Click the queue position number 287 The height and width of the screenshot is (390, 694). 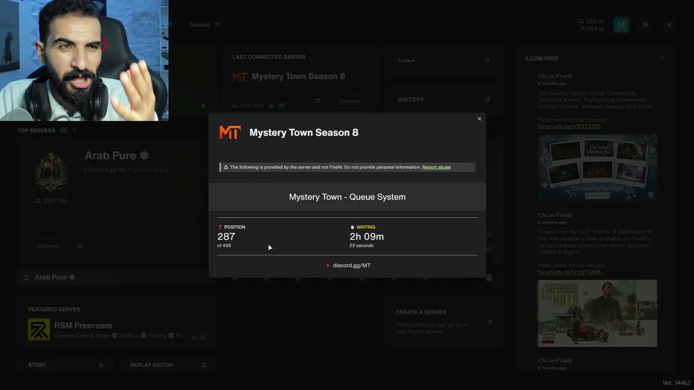[226, 237]
